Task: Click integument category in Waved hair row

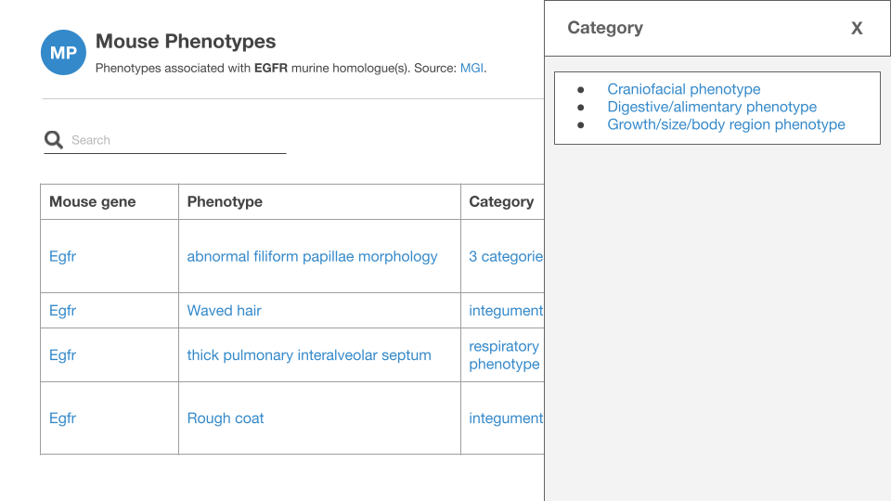Action: (506, 311)
